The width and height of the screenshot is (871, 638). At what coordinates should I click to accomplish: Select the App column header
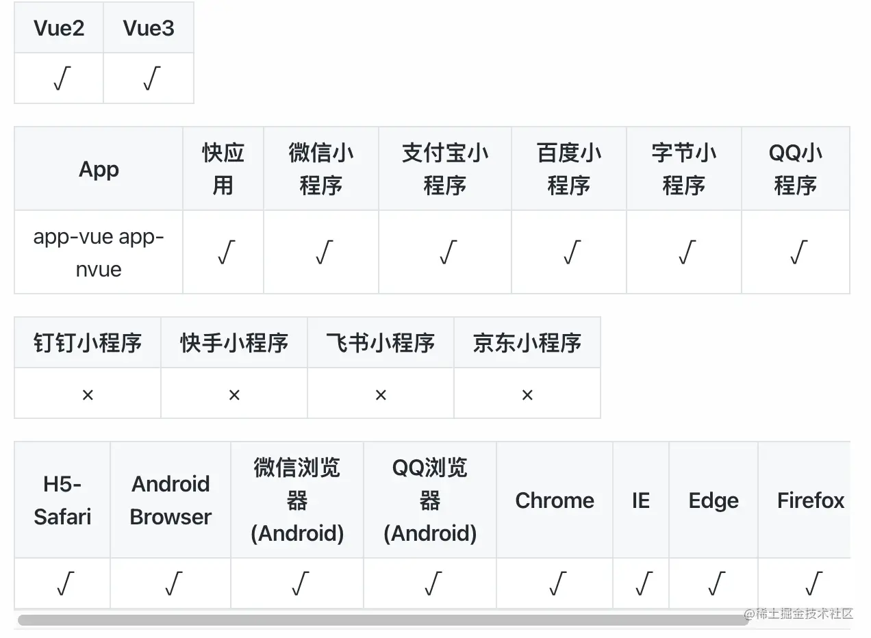click(x=99, y=168)
